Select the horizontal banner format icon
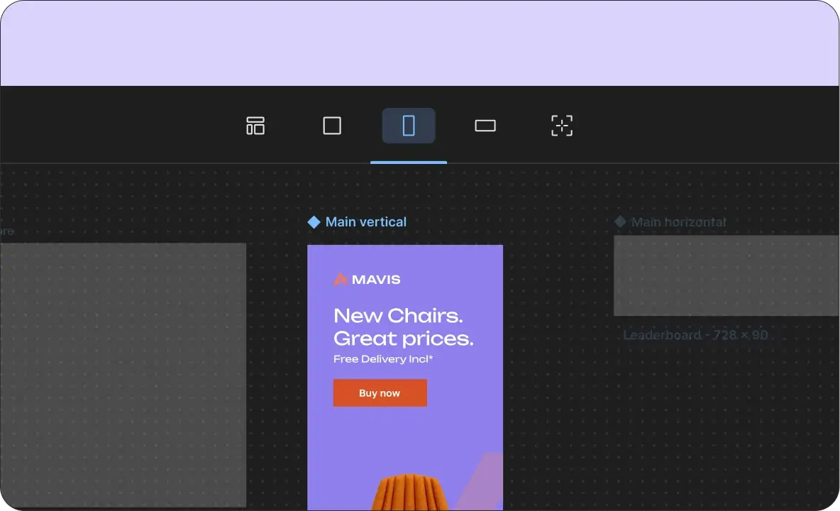Image resolution: width=840 pixels, height=511 pixels. (x=485, y=125)
